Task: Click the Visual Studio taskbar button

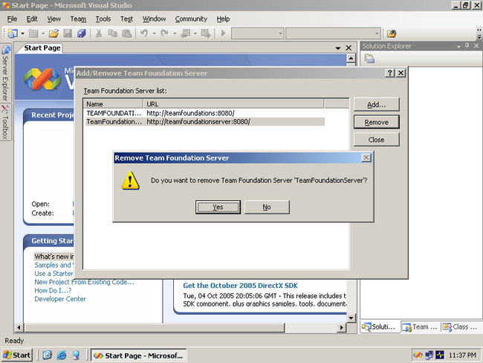Action: pyautogui.click(x=138, y=356)
